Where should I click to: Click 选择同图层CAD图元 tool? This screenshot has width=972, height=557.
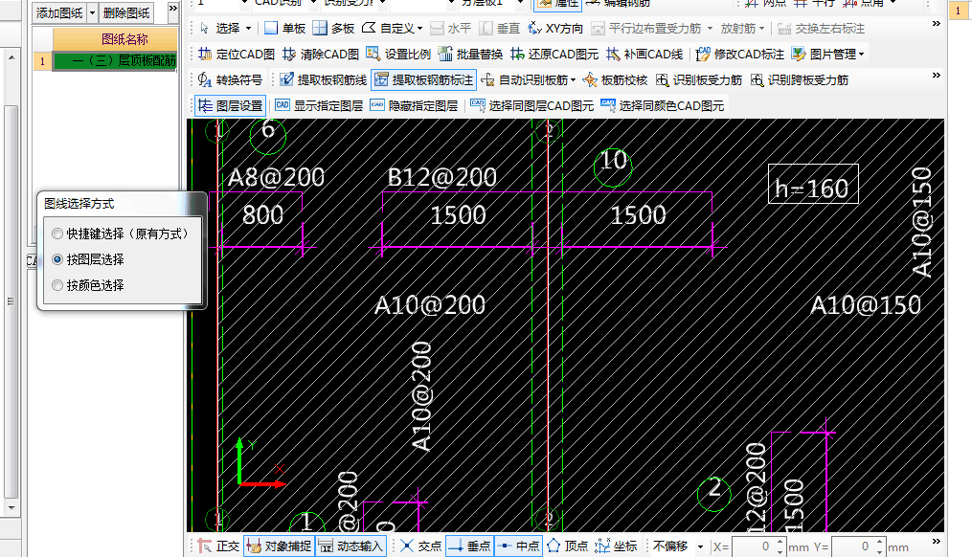[531, 106]
